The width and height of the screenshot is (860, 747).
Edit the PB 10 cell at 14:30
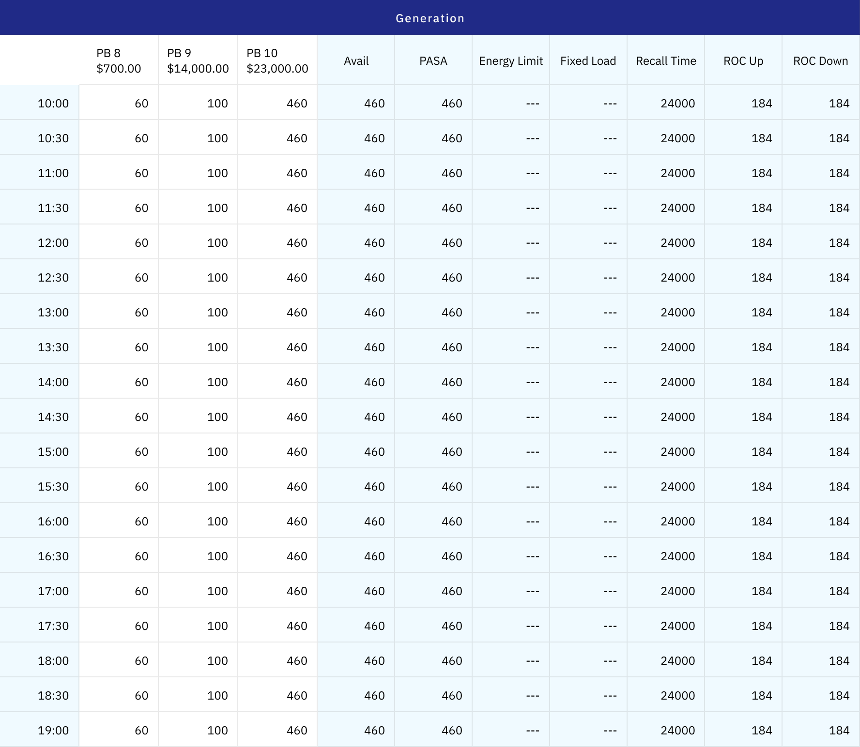pyautogui.click(x=278, y=417)
